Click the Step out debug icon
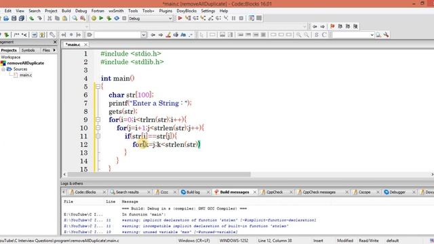 click(x=211, y=18)
